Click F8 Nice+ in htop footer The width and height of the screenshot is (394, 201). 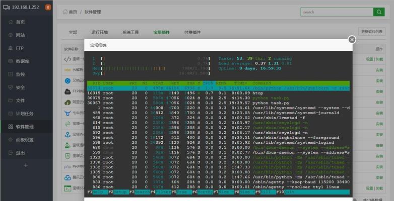(x=244, y=192)
